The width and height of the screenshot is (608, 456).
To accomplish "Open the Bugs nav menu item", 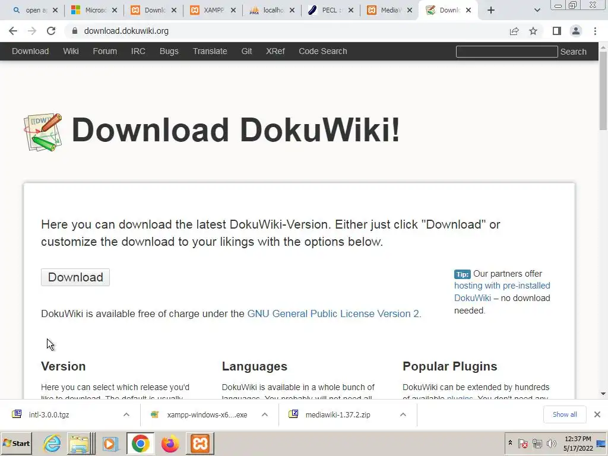I will pyautogui.click(x=169, y=51).
